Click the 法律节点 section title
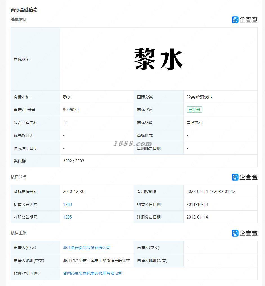 [x=18, y=177]
